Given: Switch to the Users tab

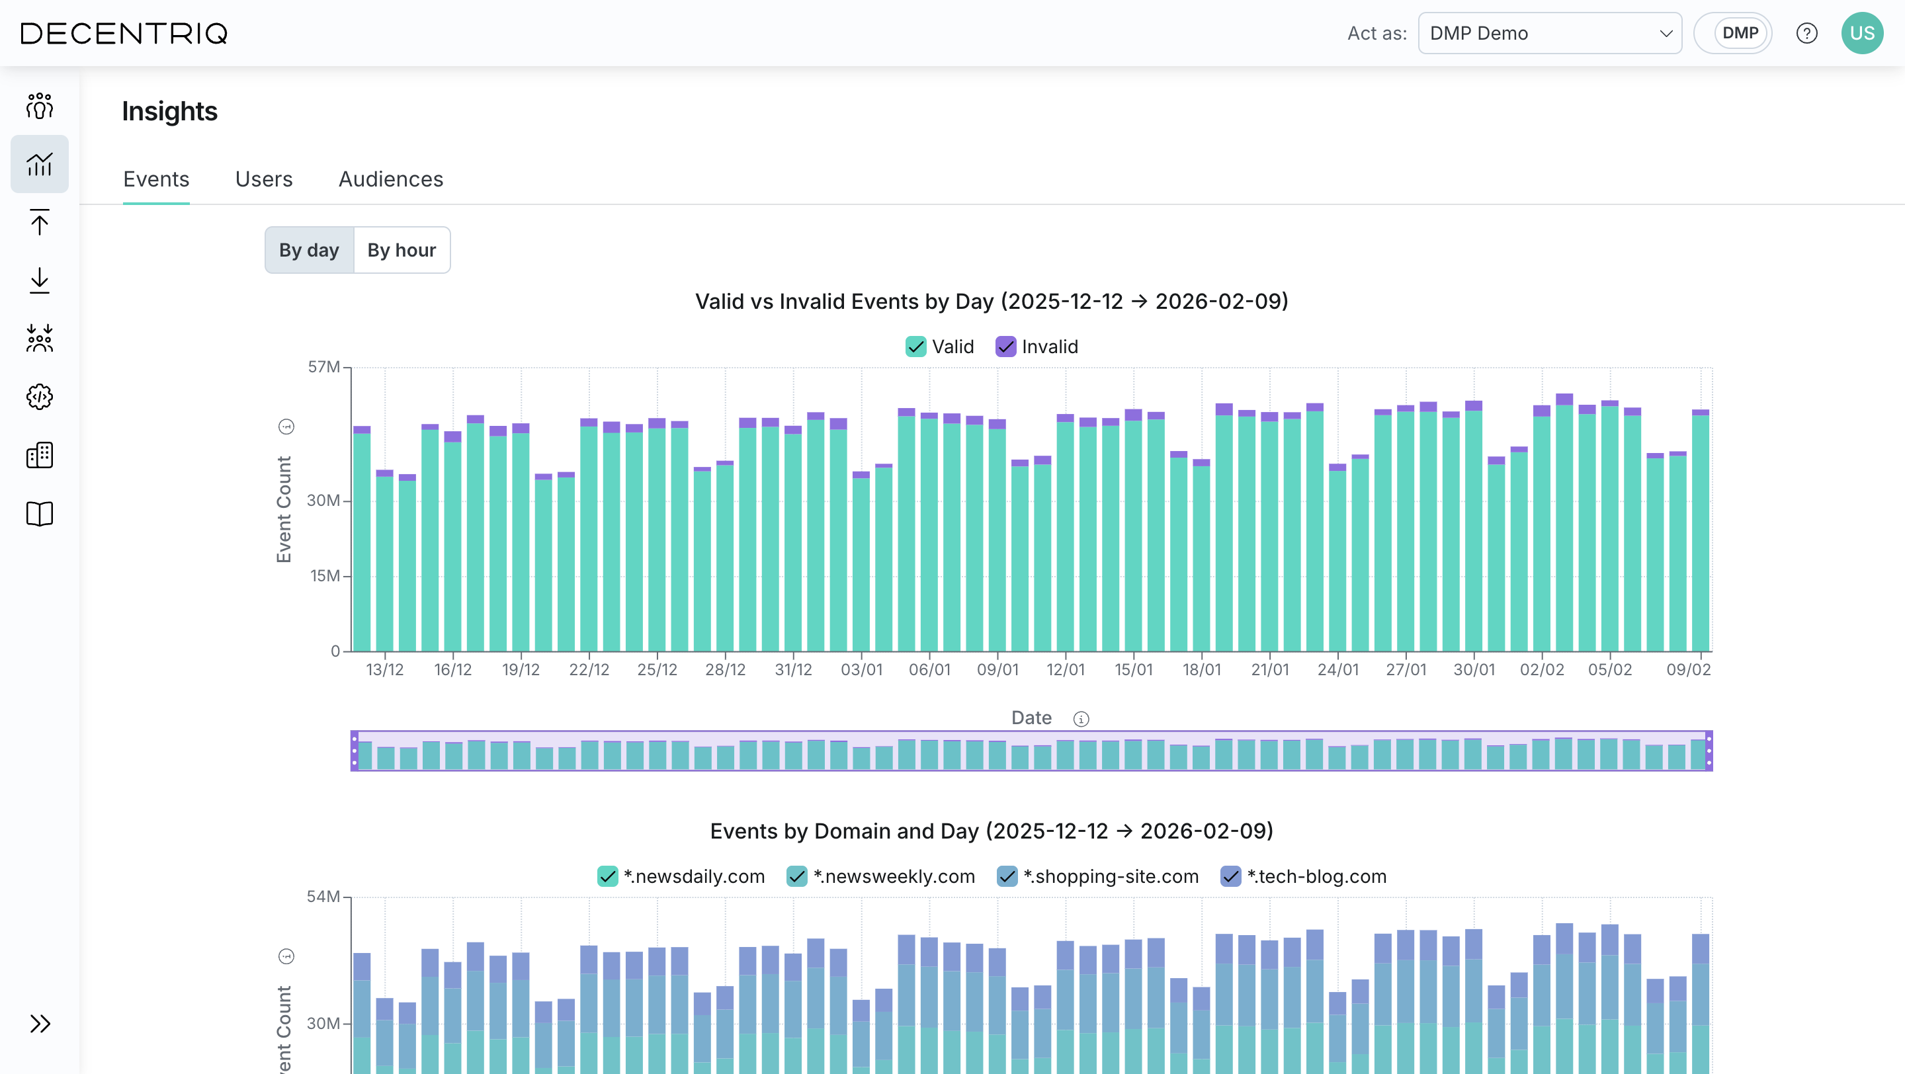Looking at the screenshot, I should pos(264,179).
